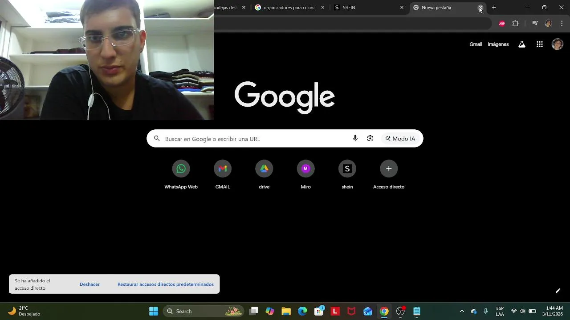Open the media controls icon

click(x=535, y=24)
